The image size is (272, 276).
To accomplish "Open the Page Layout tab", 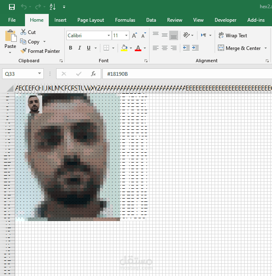I will [91, 20].
